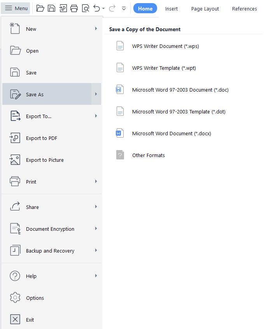The width and height of the screenshot is (264, 329).
Task: Select Export to PDF menu entry
Action: [x=52, y=138]
